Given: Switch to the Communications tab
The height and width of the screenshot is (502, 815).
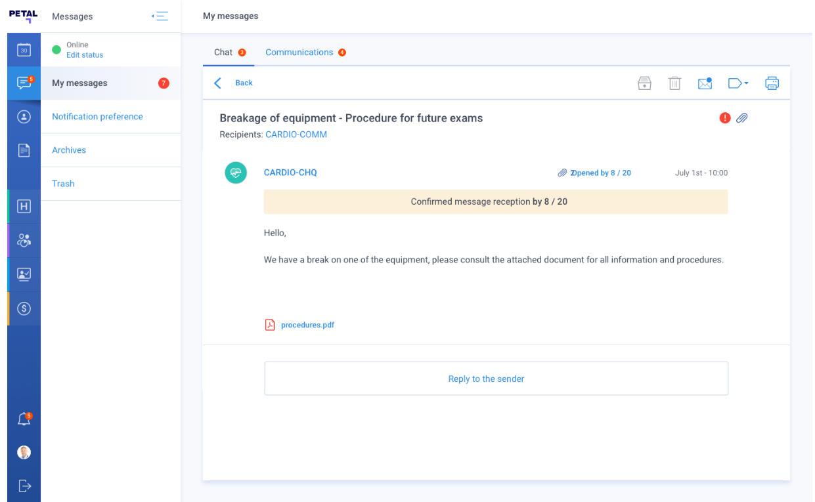Looking at the screenshot, I should (x=299, y=52).
